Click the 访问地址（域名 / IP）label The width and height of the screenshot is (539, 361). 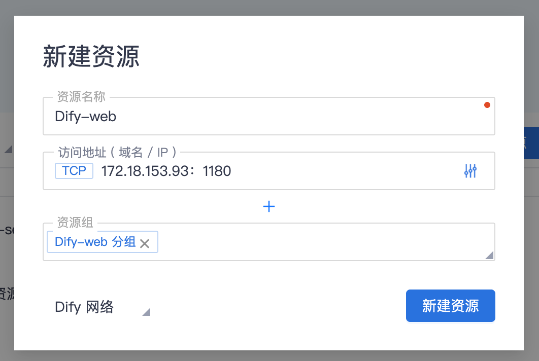(117, 152)
